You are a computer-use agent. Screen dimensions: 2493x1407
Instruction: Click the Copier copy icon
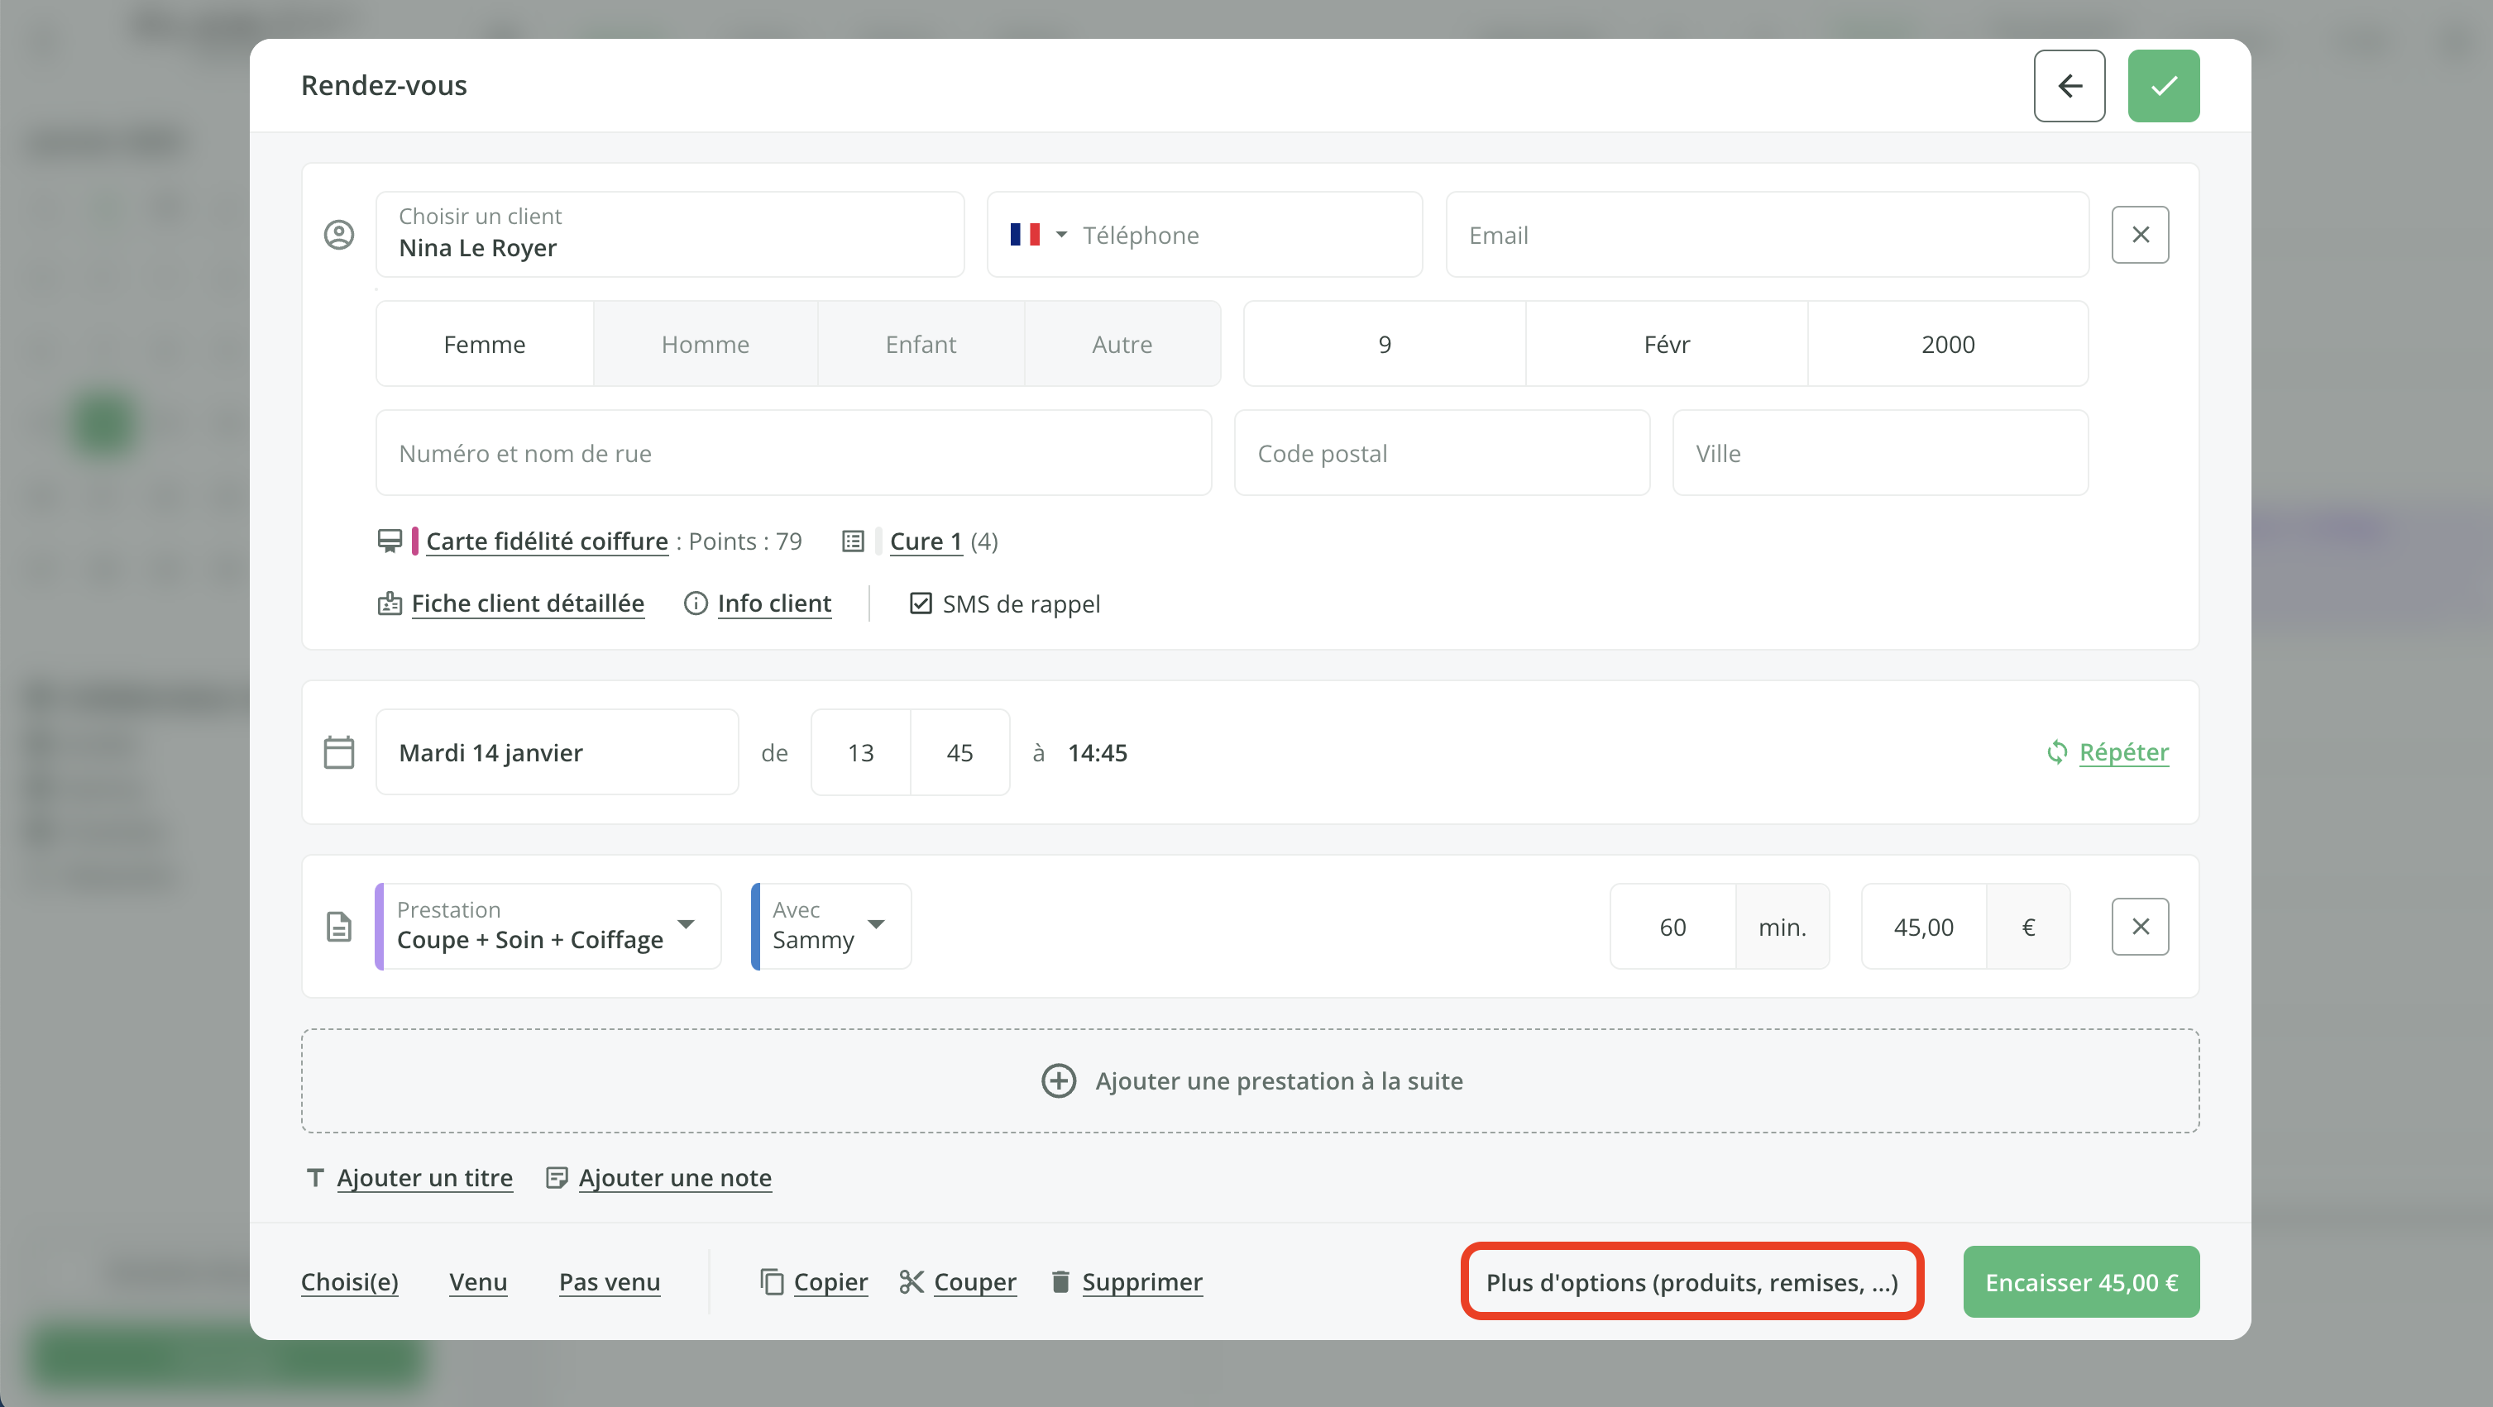point(772,1281)
